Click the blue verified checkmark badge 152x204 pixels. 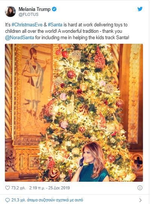click(x=54, y=9)
